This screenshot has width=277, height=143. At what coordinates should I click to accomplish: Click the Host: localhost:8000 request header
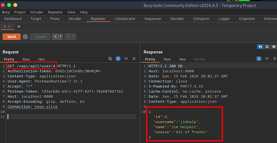[x=30, y=97]
